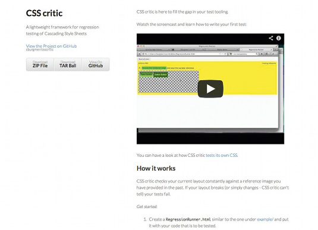Click the Watch the screencast sentence

pyautogui.click(x=191, y=24)
